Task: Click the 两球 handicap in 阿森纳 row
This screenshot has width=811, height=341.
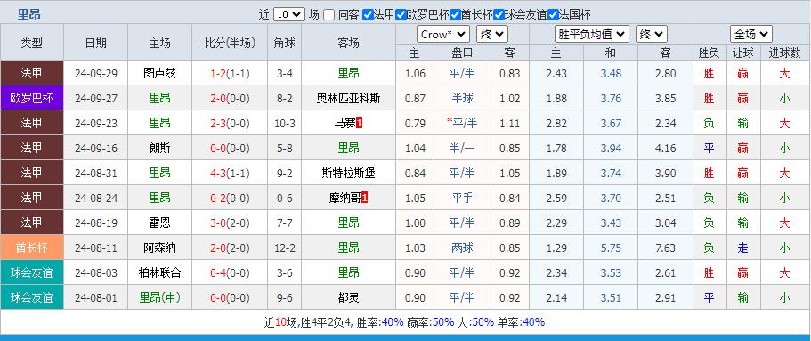Action: click(x=462, y=248)
